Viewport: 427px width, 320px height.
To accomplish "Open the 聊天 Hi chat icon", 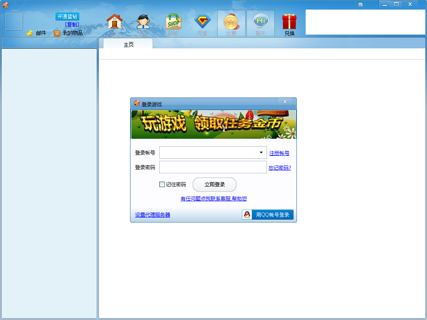I will 261,23.
